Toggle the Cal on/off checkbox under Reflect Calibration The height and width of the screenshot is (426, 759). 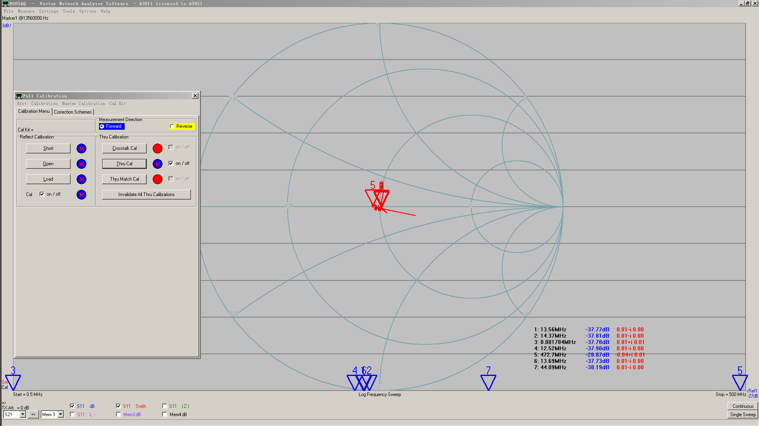pyautogui.click(x=42, y=194)
